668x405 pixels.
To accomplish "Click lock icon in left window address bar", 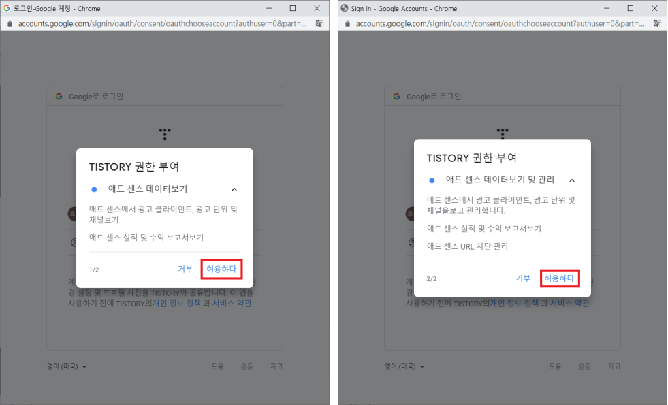I will click(10, 24).
